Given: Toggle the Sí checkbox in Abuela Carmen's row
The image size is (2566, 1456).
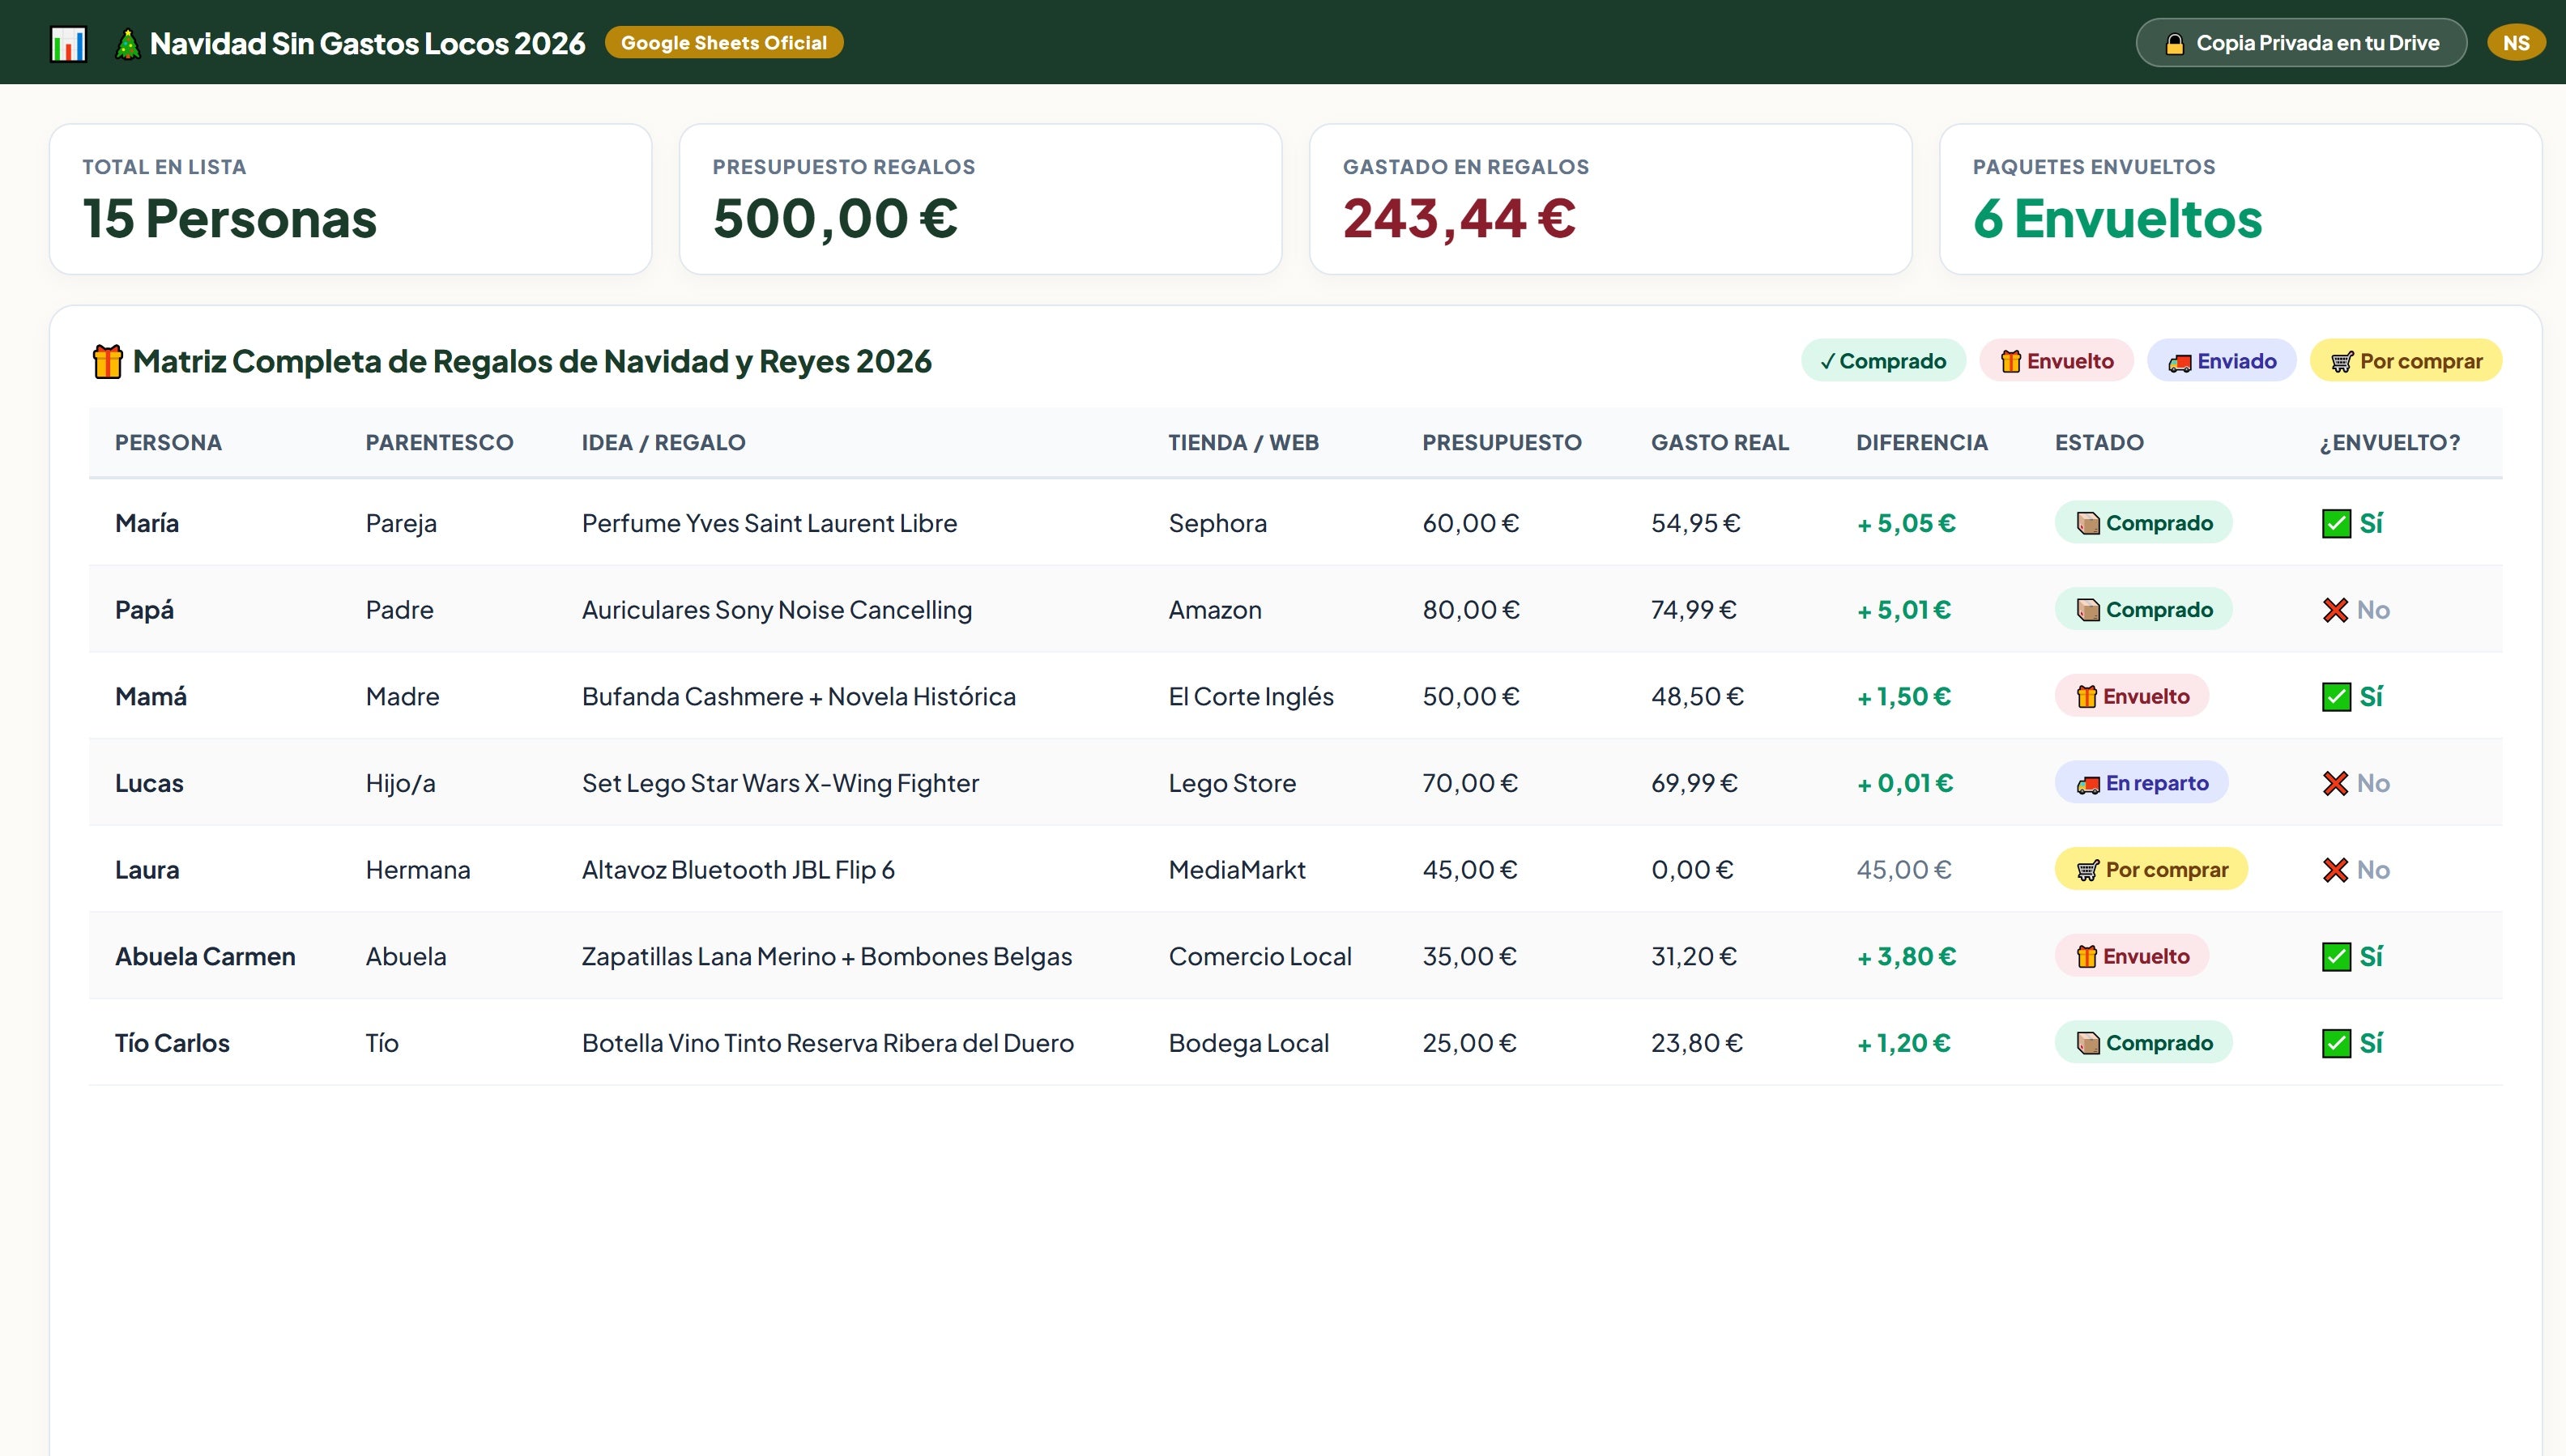Looking at the screenshot, I should pyautogui.click(x=2335, y=956).
